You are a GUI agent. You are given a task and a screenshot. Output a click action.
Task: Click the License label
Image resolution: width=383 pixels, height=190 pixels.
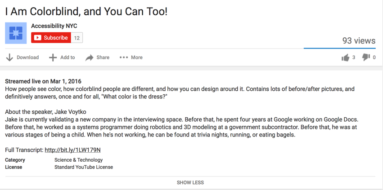coord(14,167)
